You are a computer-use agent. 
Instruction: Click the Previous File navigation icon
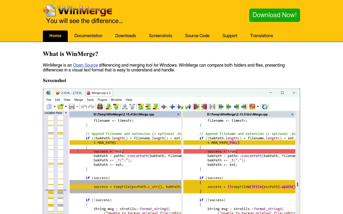point(229,106)
